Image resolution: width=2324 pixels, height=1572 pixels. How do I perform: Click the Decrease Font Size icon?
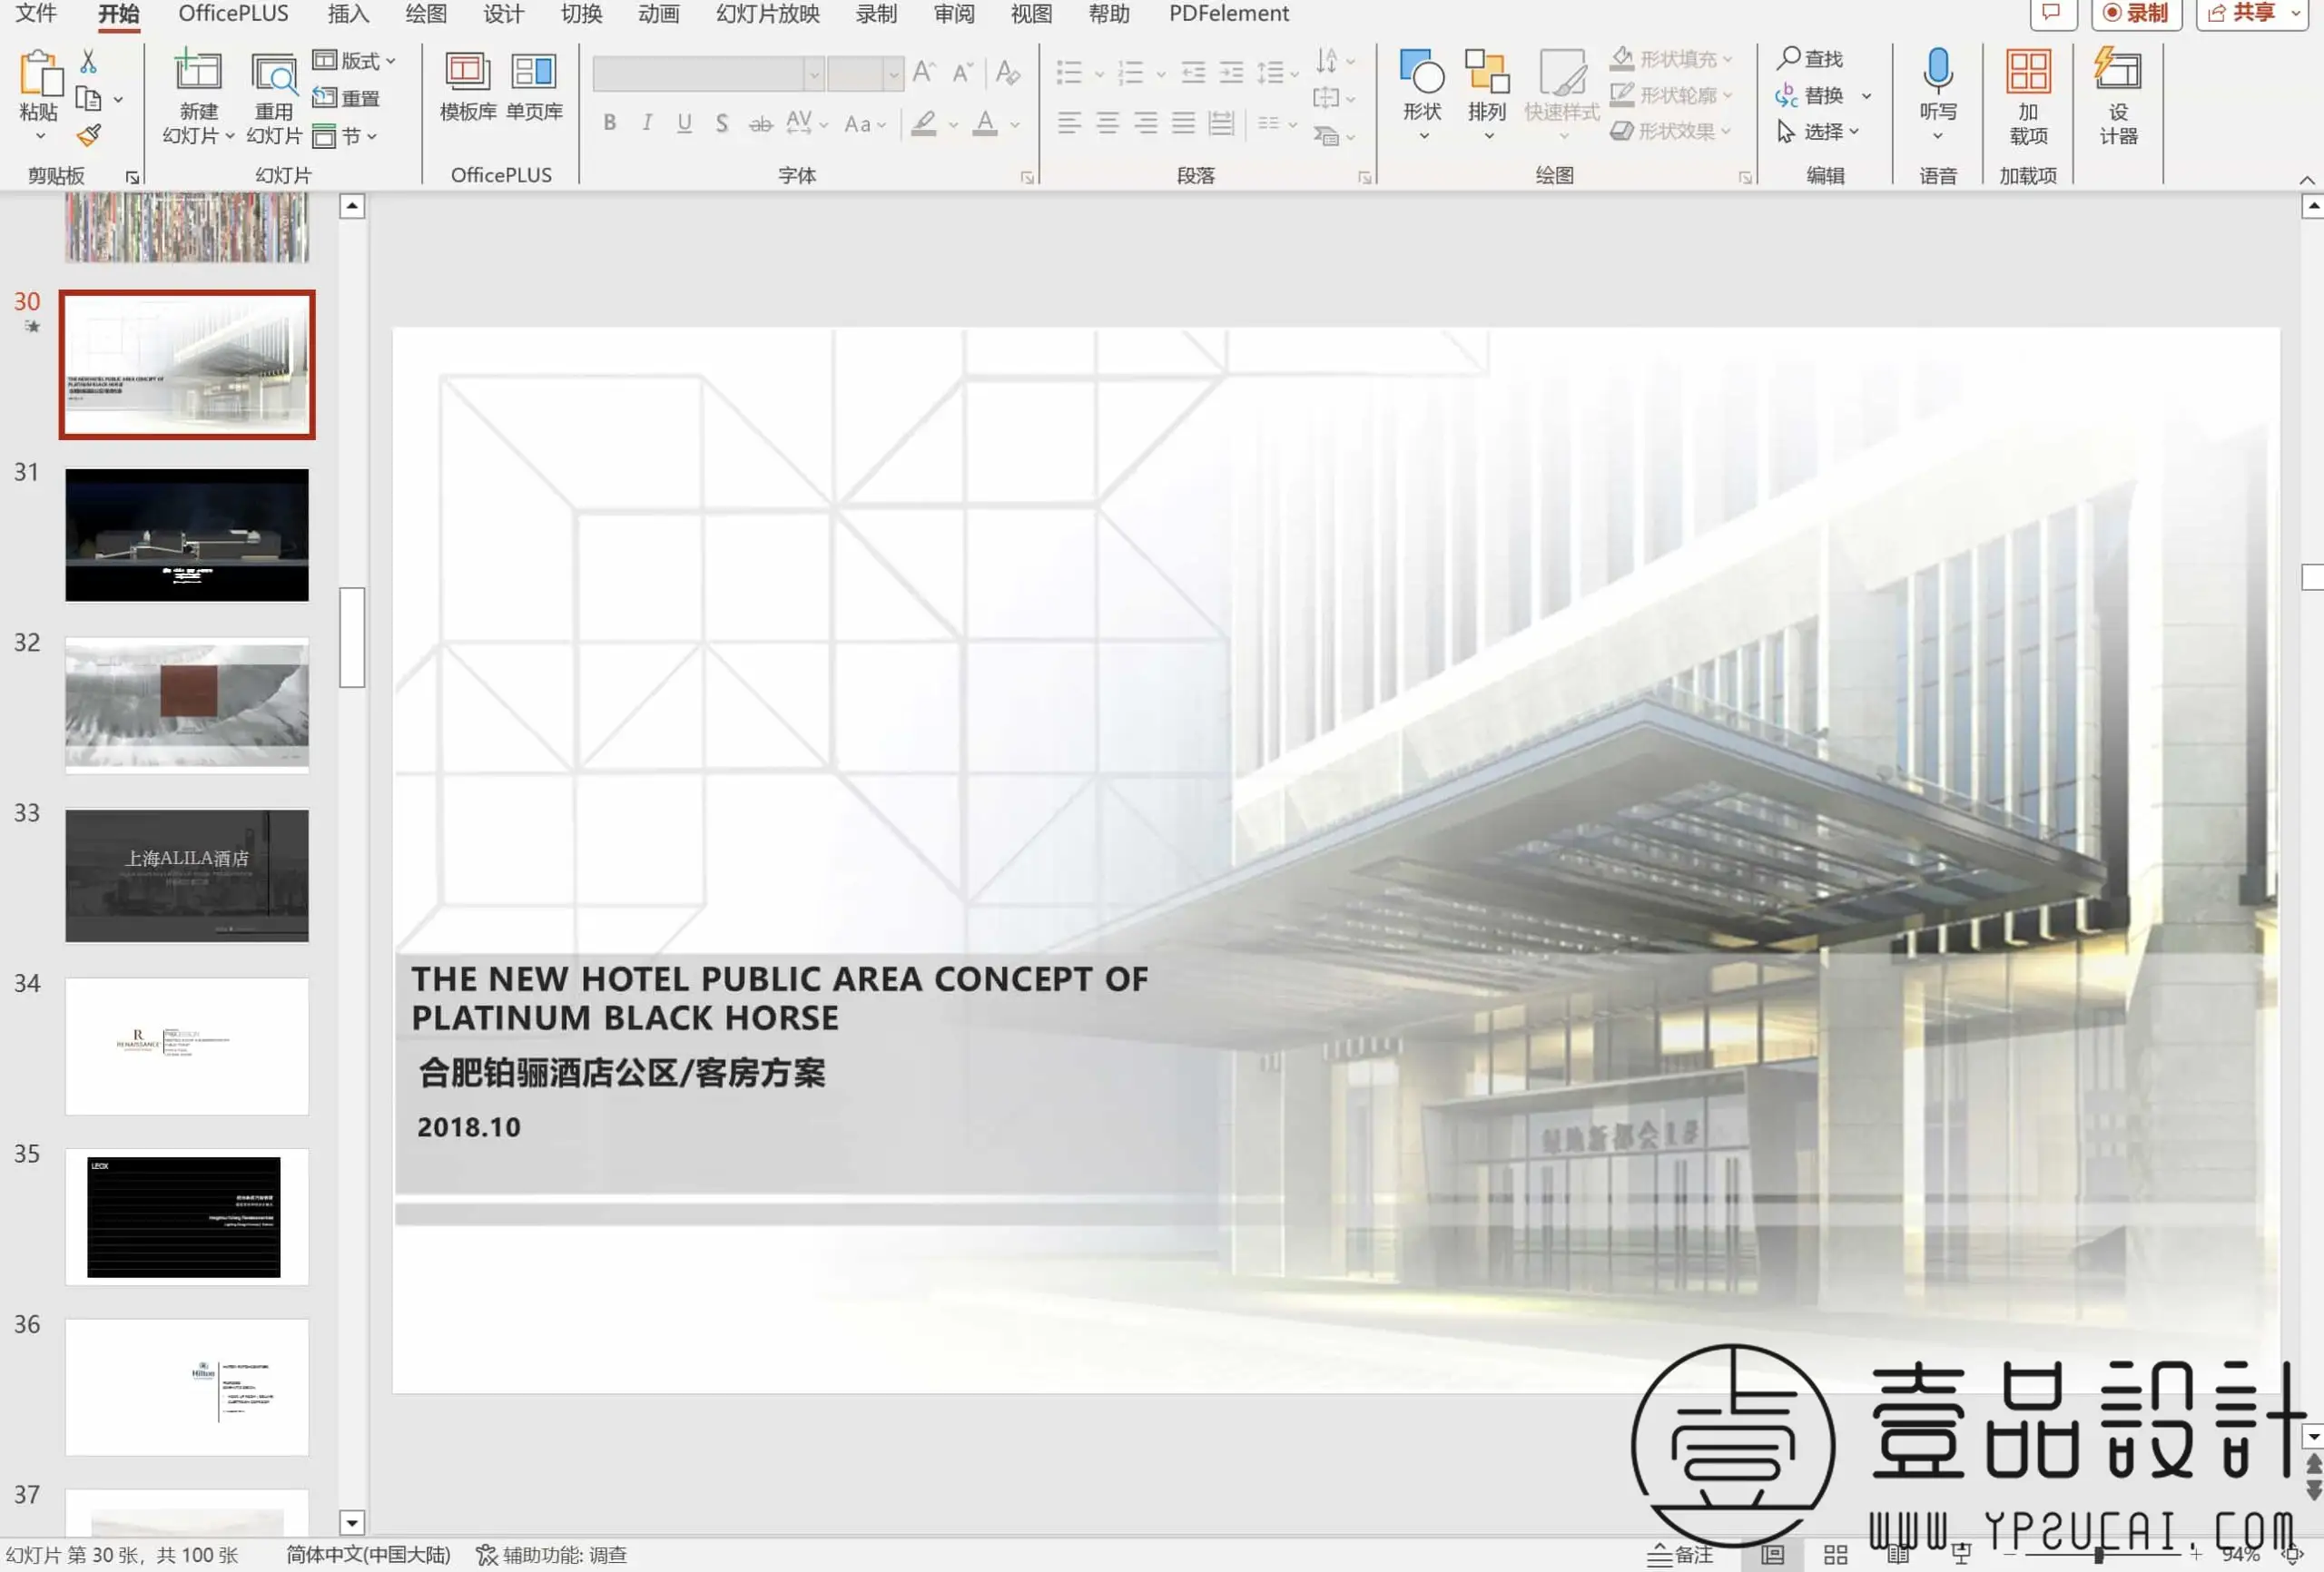[962, 71]
